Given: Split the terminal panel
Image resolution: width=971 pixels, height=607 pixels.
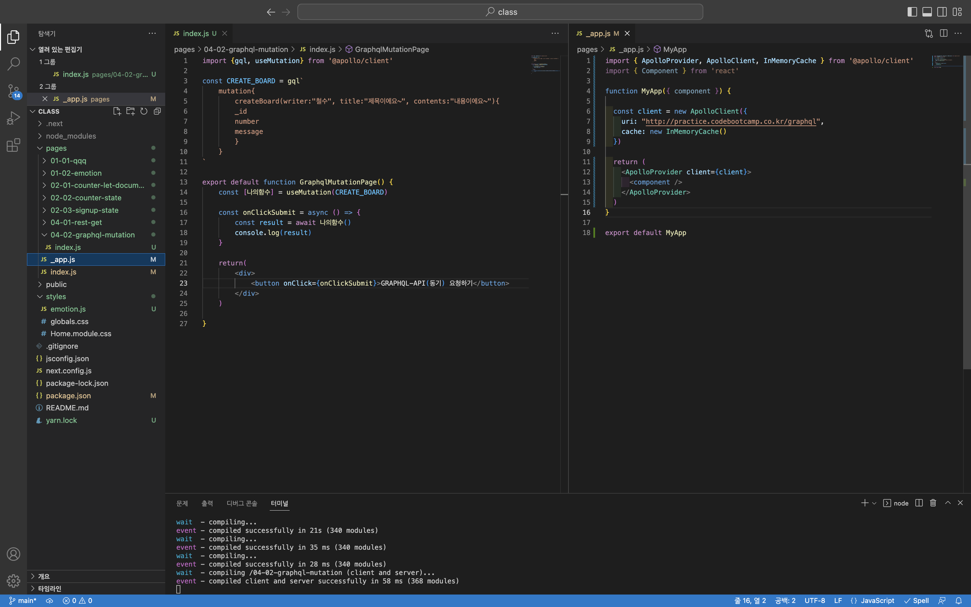Looking at the screenshot, I should pos(919,503).
